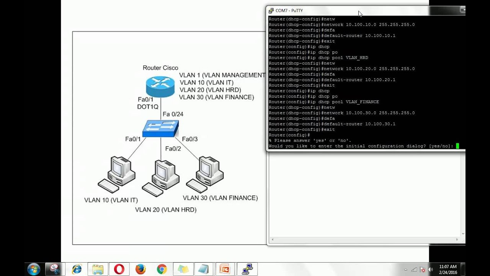Open the clock showing 11:07 AM
This screenshot has height=276, width=490.
coord(448,269)
